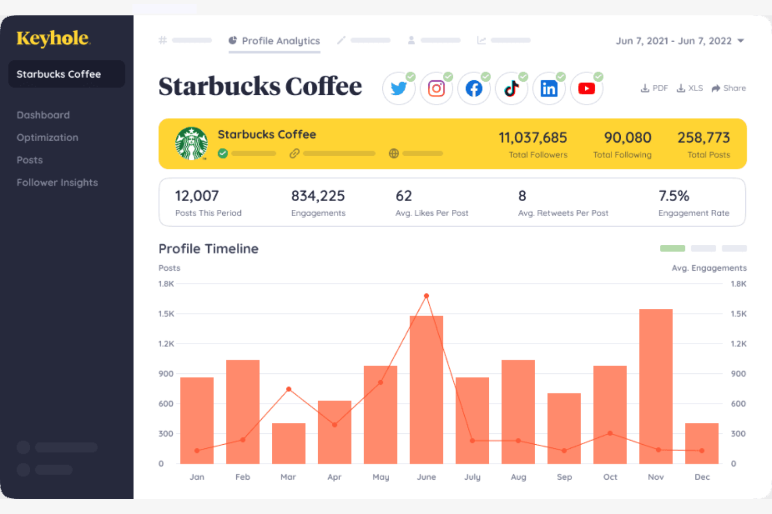This screenshot has width=772, height=514.
Task: Download the report as PDF
Action: (x=654, y=88)
